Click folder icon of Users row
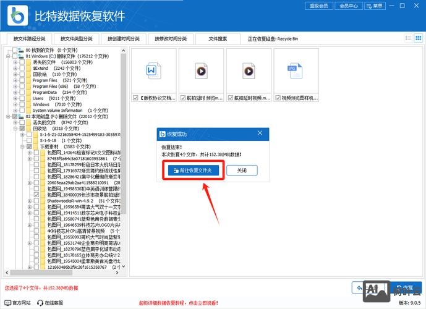The image size is (426, 309). click(29, 98)
